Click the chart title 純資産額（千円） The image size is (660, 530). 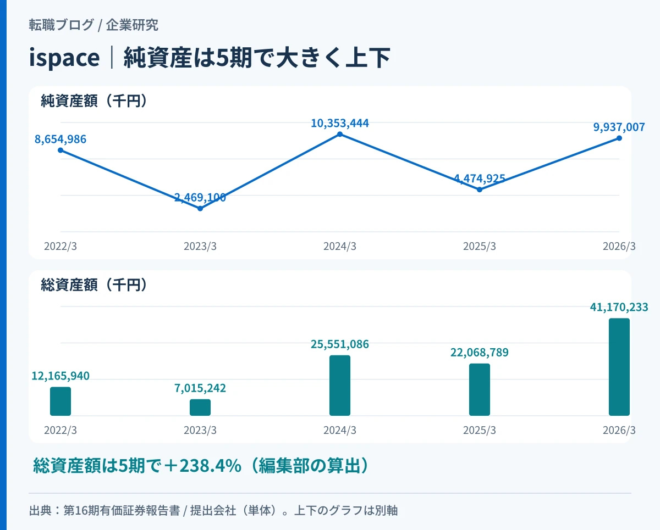coord(94,101)
